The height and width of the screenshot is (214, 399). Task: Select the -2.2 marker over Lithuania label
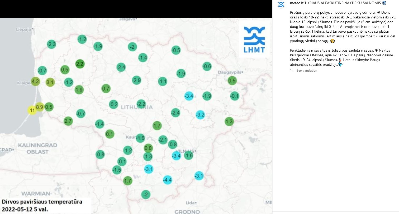[x=141, y=104]
